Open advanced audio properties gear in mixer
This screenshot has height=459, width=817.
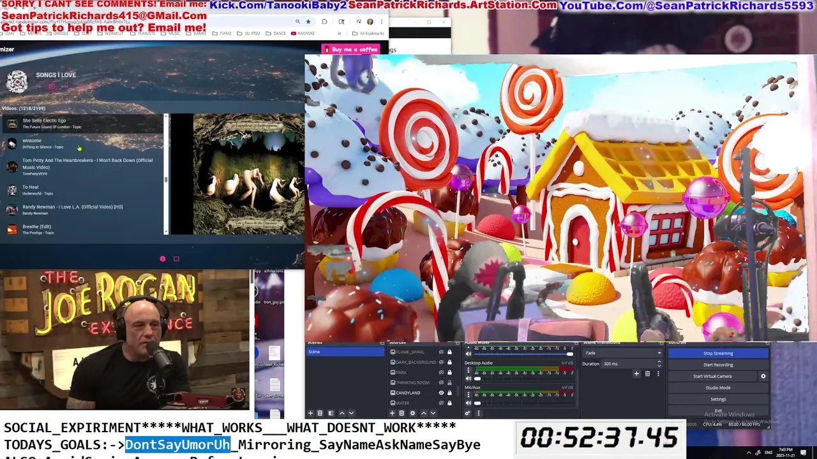pos(468,413)
